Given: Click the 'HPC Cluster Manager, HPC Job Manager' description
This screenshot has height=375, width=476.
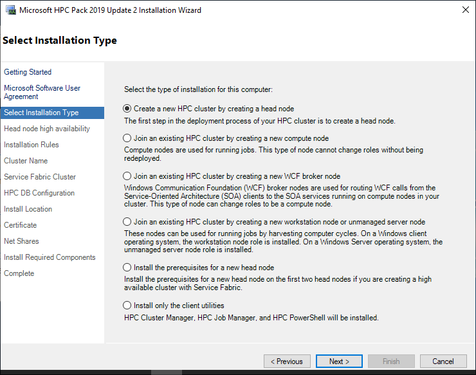Looking at the screenshot, I should pos(252,318).
